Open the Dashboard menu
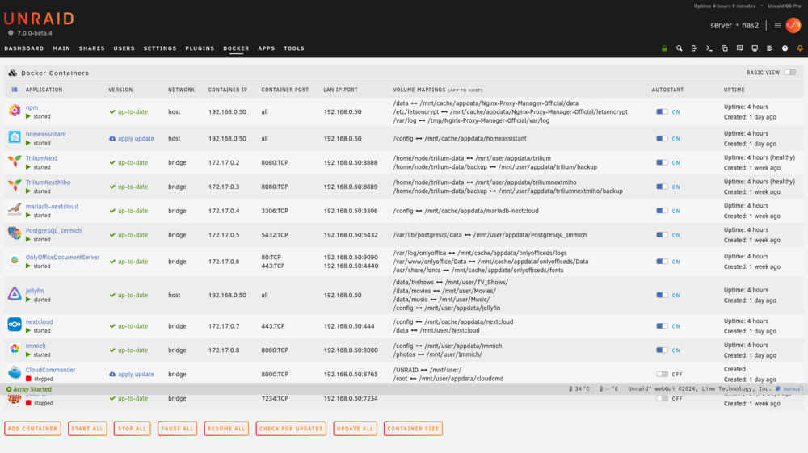This screenshot has height=453, width=808. pyautogui.click(x=24, y=48)
